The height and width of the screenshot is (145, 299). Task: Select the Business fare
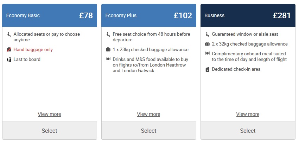point(248,131)
